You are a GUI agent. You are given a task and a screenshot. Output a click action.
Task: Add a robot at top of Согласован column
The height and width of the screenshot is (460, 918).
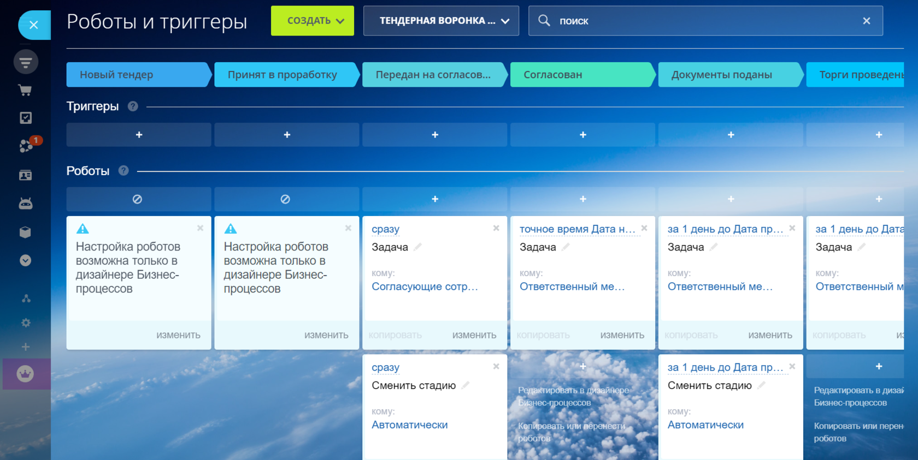pyautogui.click(x=582, y=199)
